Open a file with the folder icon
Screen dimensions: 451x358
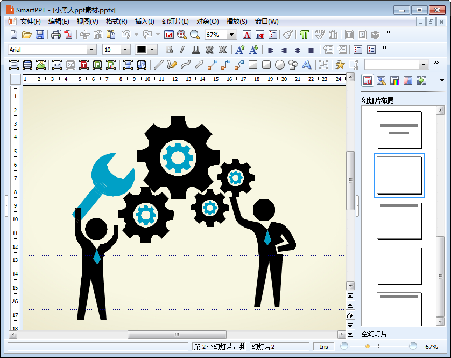click(27, 35)
